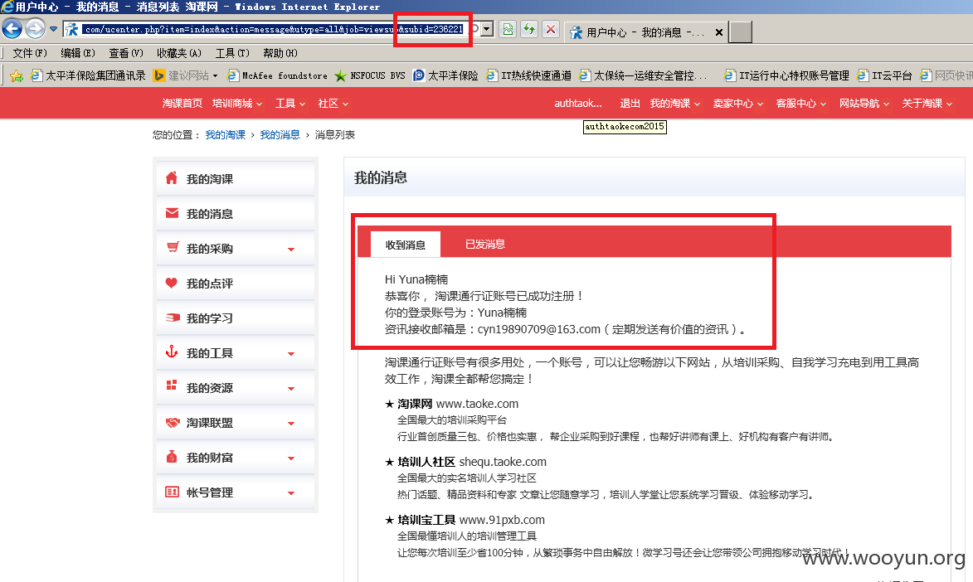Open a new blank tab
Image resolution: width=973 pixels, height=582 pixels.
coord(740,32)
